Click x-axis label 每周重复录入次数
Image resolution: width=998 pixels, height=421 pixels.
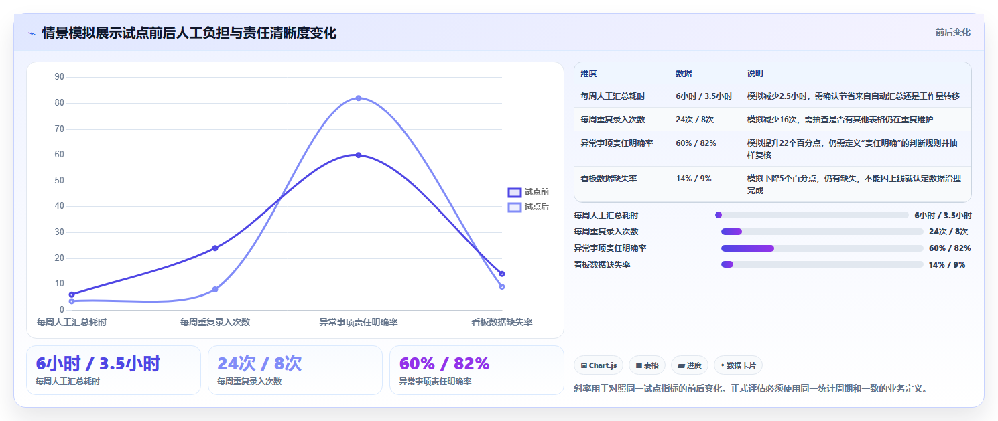click(x=215, y=322)
